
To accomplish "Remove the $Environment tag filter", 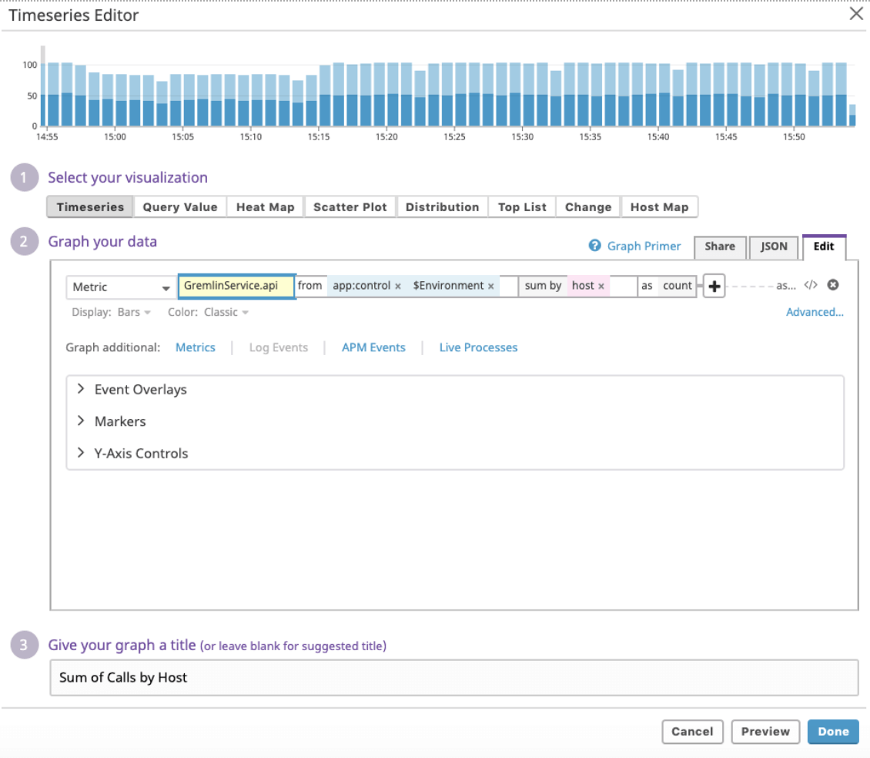I will (491, 287).
